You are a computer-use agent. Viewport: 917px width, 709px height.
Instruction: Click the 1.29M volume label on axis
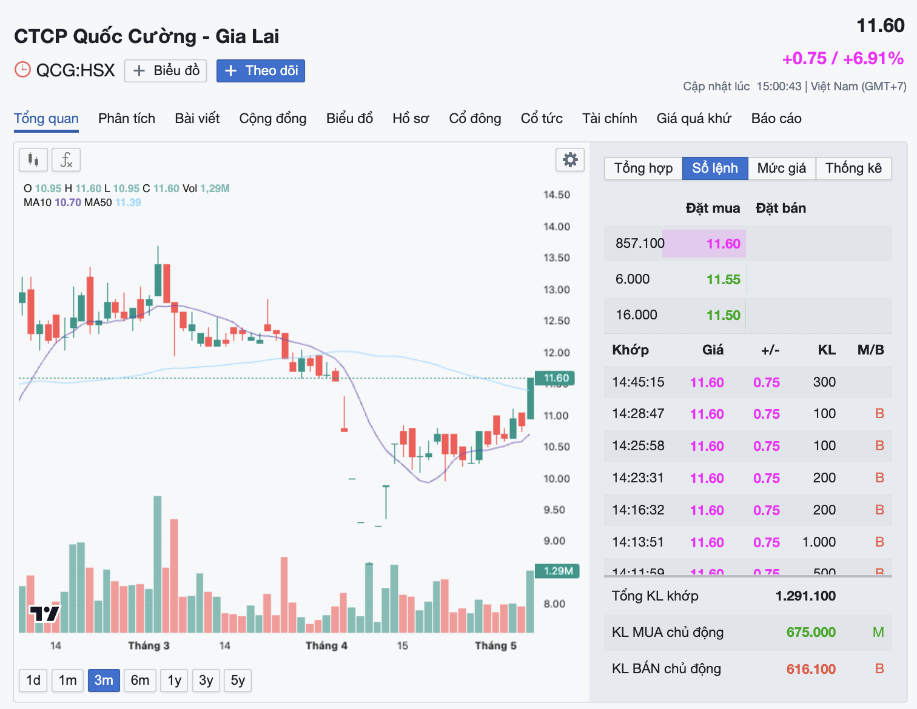(x=557, y=571)
